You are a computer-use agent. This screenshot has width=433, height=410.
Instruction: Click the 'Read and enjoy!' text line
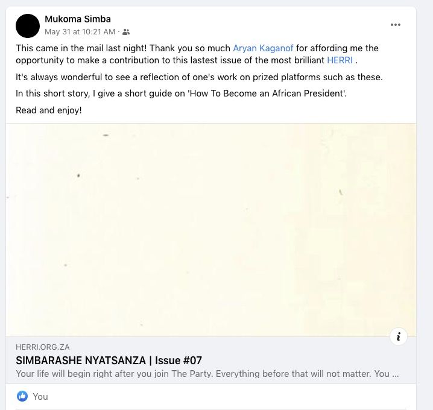click(x=49, y=110)
